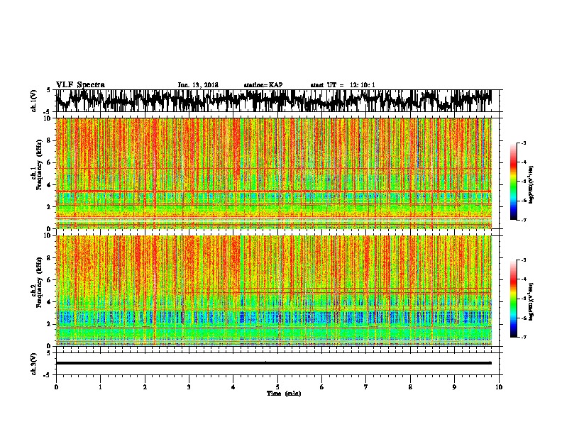
Task: Click the "10" kHz tick on ch.1 spectrogram
Action: coord(48,118)
